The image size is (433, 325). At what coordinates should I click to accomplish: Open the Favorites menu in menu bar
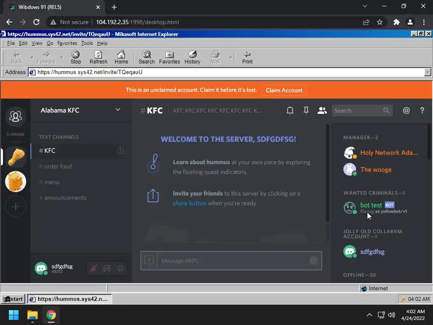click(x=67, y=43)
